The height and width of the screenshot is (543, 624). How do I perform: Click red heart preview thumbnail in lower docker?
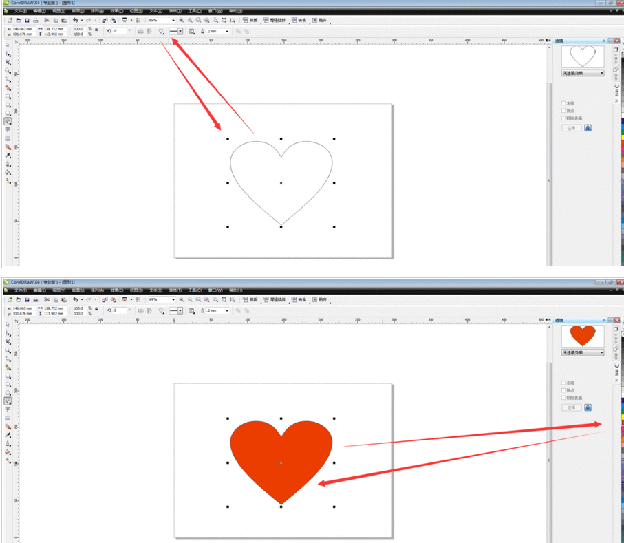tap(582, 337)
